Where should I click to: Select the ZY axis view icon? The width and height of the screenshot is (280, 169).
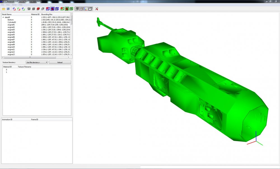click(x=24, y=9)
